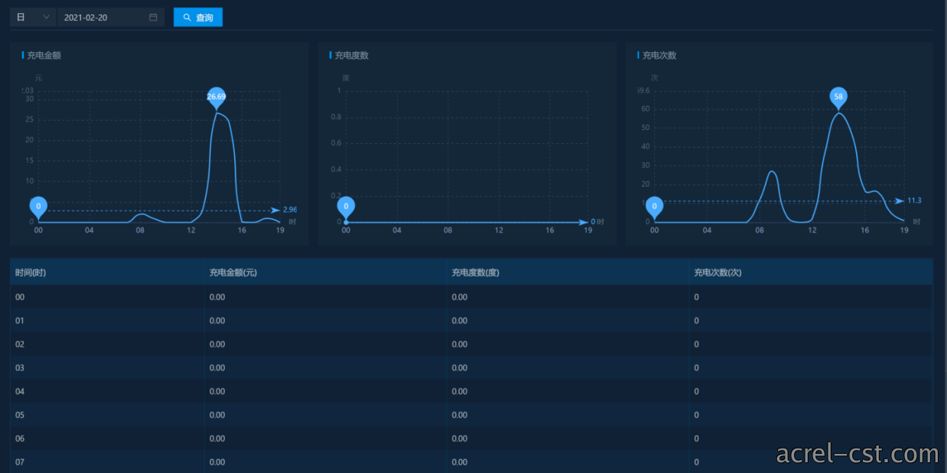Screen dimensions: 947x473
Task: Click the 11.3 average line arrow
Action: (900, 201)
